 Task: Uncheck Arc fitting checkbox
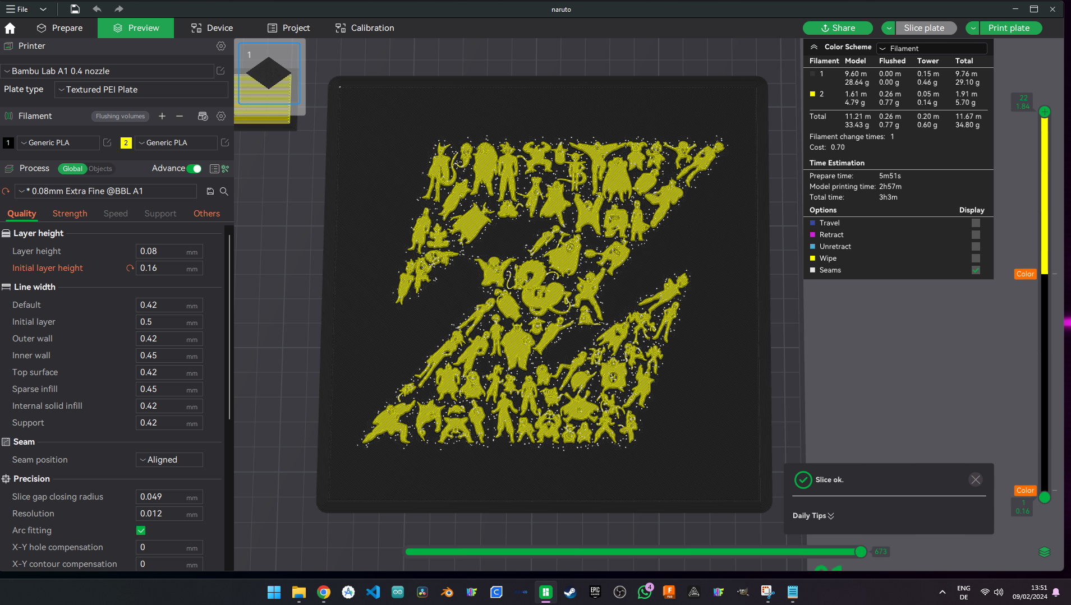141,530
